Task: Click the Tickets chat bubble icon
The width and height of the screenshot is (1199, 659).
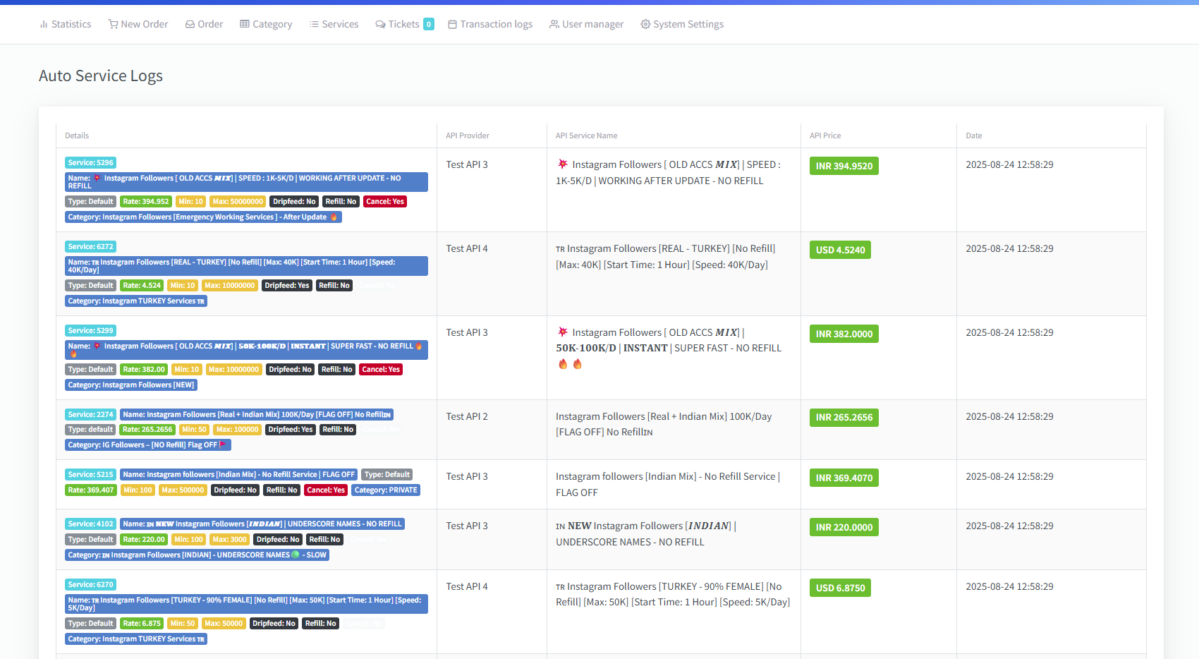Action: [380, 25]
